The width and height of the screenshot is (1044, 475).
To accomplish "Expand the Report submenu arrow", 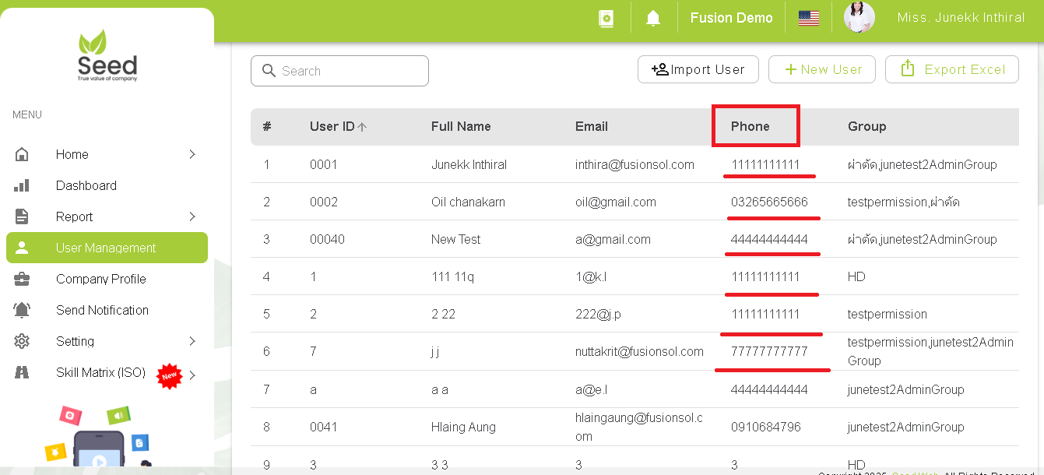I will pyautogui.click(x=192, y=216).
